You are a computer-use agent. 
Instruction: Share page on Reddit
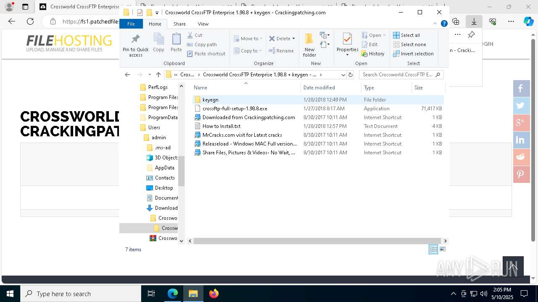tap(521, 157)
